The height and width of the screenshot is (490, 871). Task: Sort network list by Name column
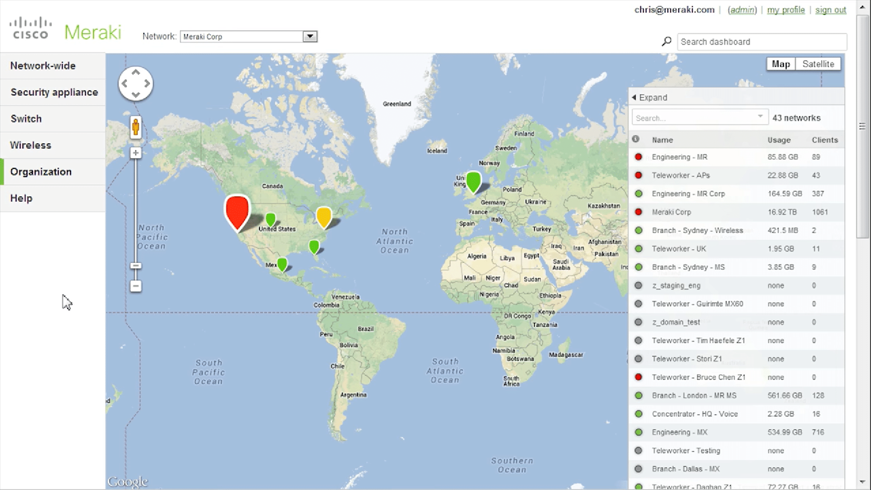click(x=662, y=140)
